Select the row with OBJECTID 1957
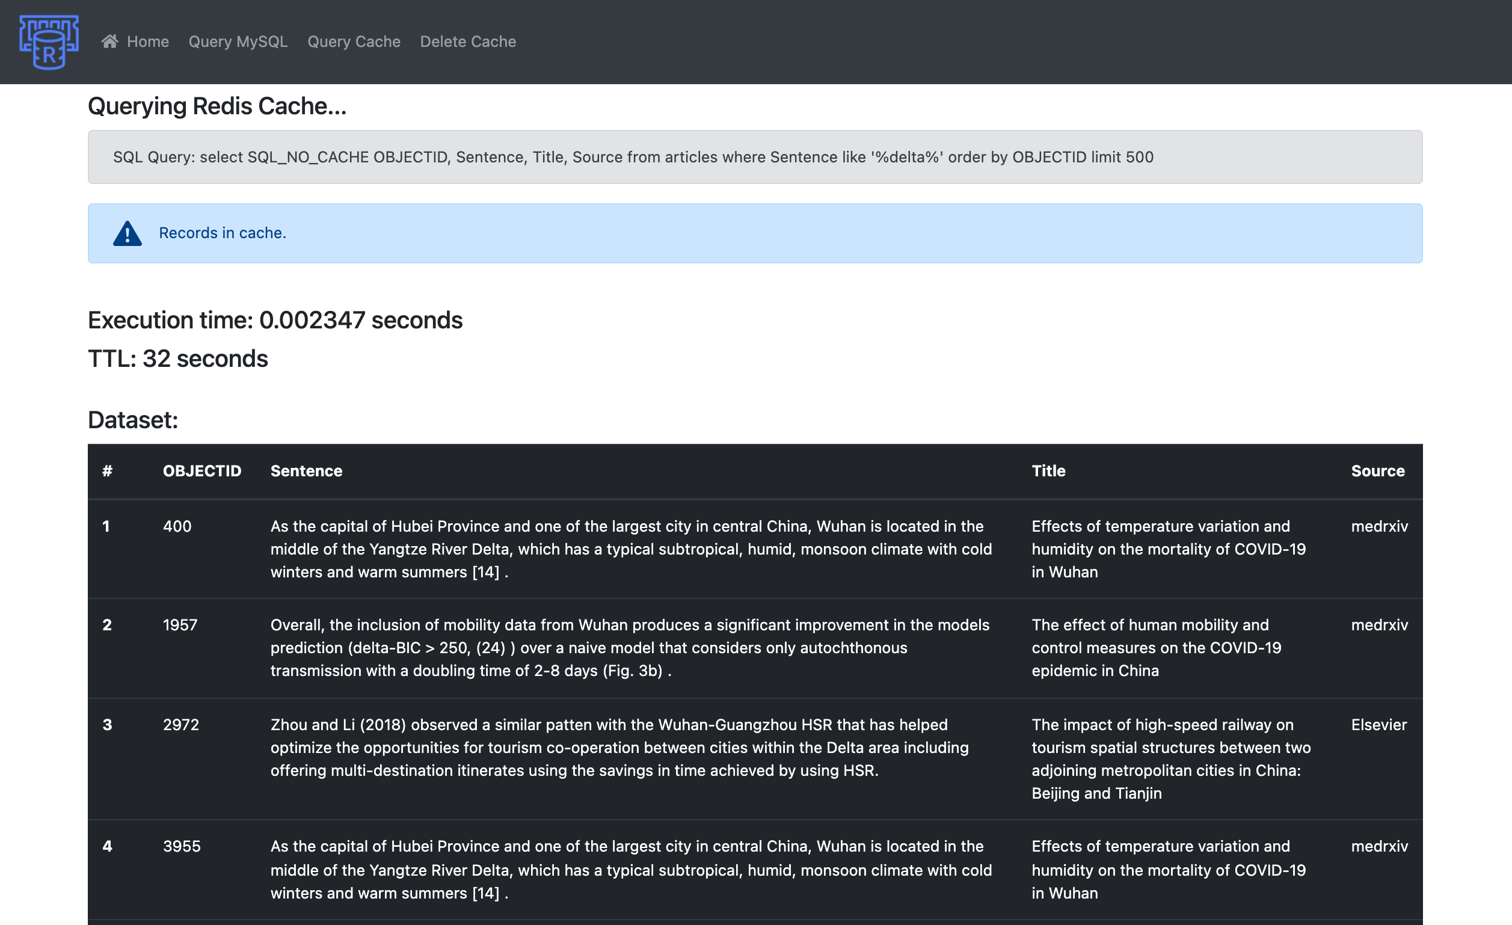Image resolution: width=1512 pixels, height=925 pixels. (x=180, y=625)
